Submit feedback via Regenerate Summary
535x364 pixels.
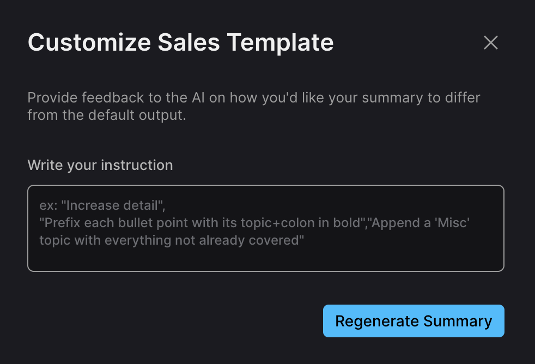(414, 321)
